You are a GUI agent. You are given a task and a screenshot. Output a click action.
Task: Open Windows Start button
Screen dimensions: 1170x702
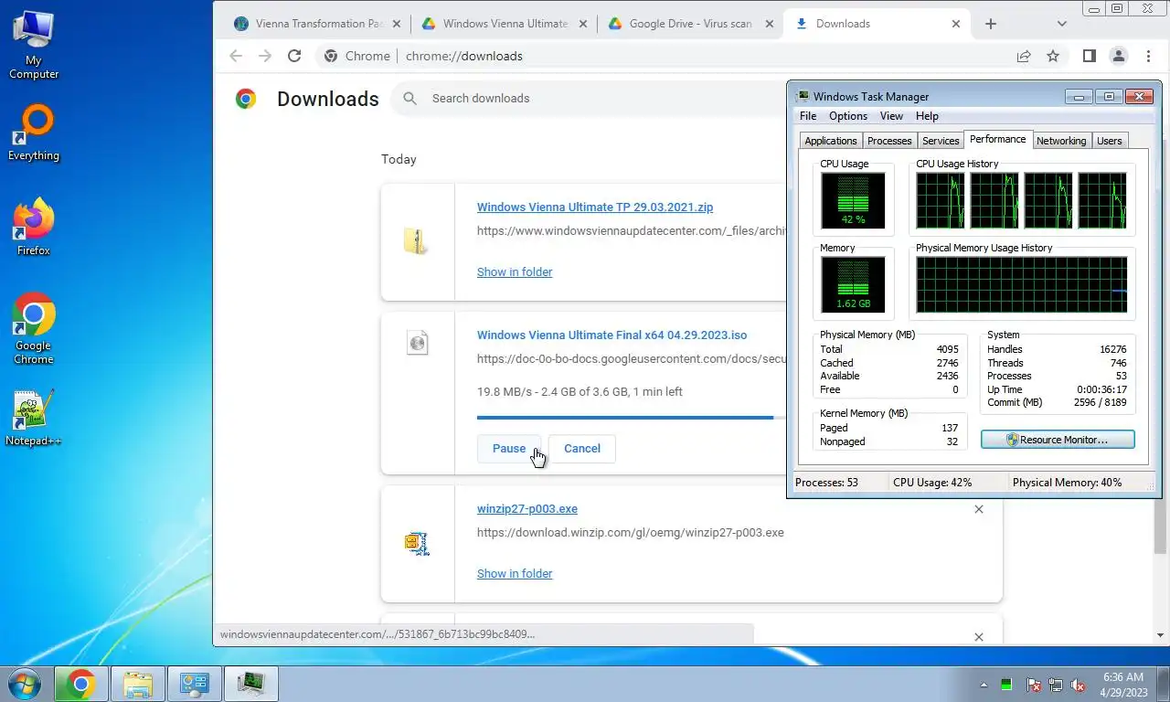(x=24, y=683)
